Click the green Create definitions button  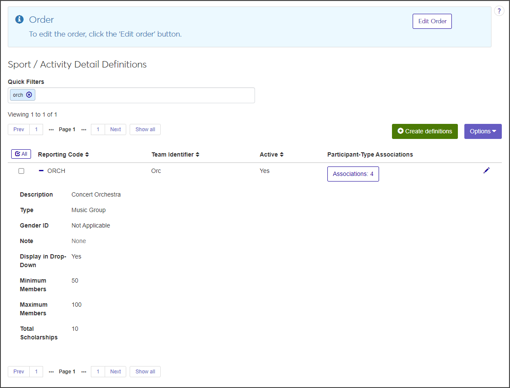click(424, 131)
